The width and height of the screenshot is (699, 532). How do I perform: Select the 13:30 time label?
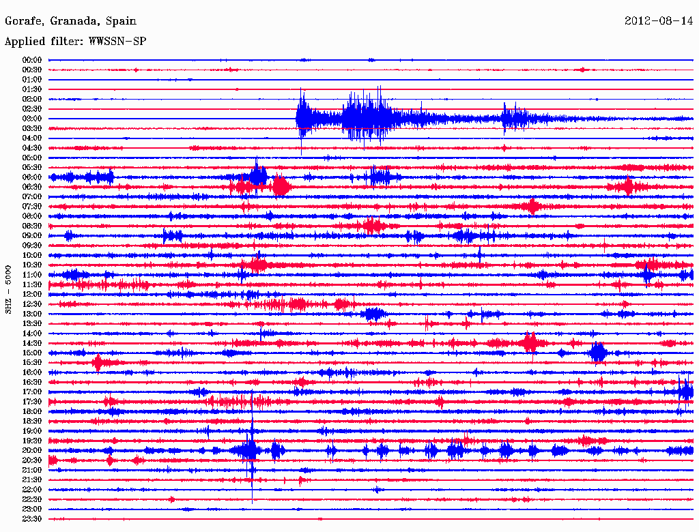(x=31, y=323)
